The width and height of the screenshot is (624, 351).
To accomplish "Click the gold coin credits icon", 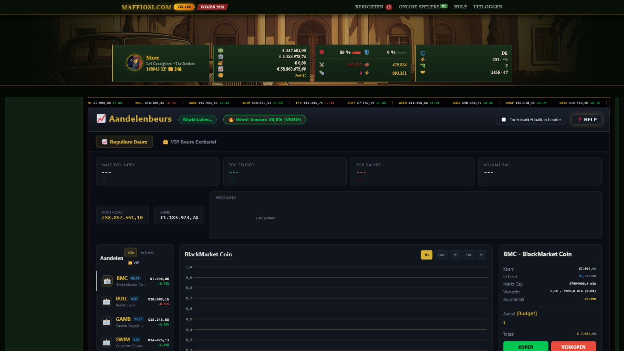I will click(221, 75).
